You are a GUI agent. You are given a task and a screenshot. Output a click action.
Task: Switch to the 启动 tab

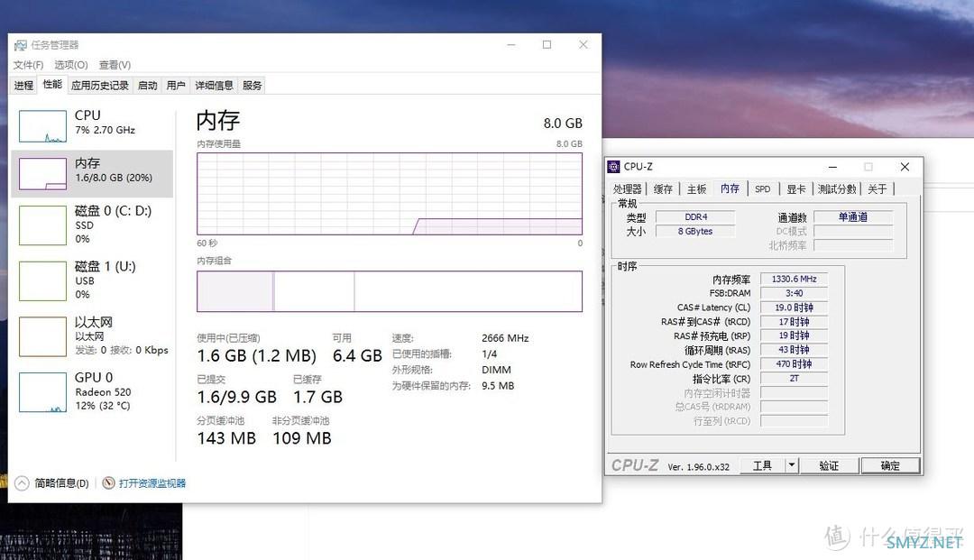coord(147,85)
